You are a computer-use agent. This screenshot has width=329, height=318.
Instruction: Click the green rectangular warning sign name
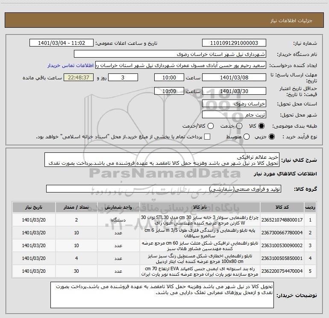click(200, 259)
